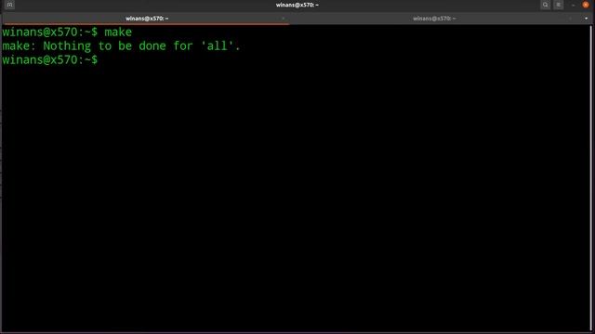The image size is (595, 334).
Task: Open a new terminal tab with the top-left button
Action: point(10,5)
